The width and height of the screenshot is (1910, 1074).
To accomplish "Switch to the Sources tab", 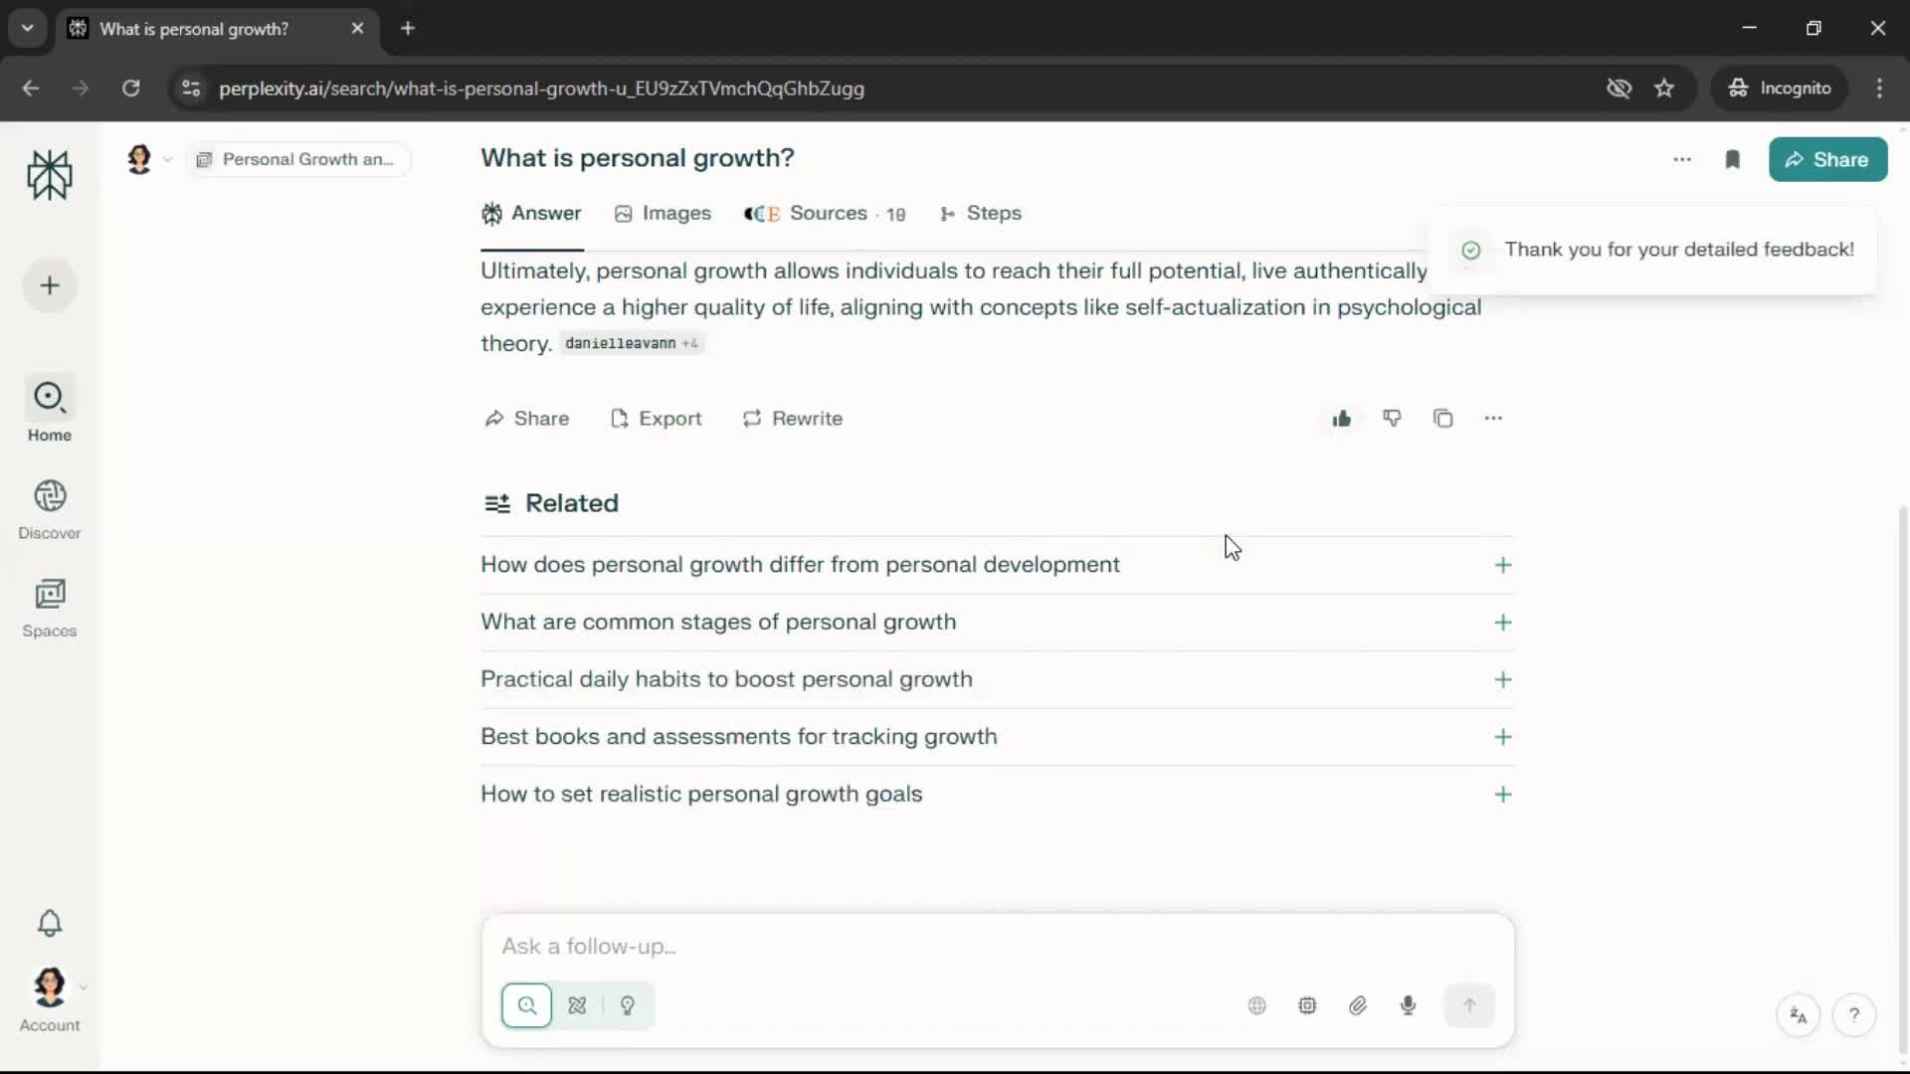I will [825, 214].
